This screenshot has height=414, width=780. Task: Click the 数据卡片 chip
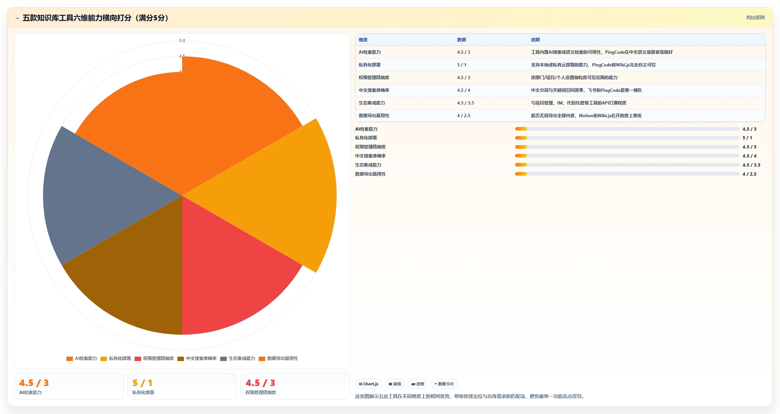coord(444,384)
